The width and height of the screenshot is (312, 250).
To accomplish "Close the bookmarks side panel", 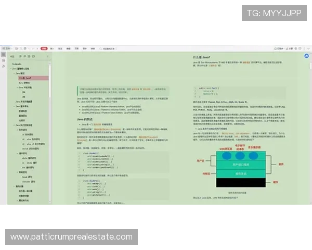I will pos(47,56).
